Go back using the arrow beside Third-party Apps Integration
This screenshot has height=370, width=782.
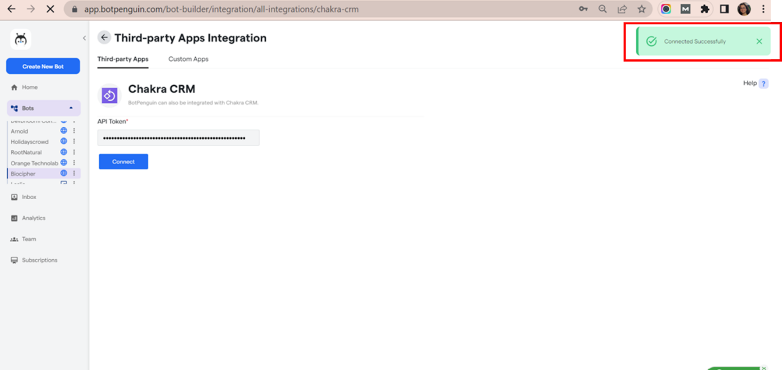pos(104,38)
